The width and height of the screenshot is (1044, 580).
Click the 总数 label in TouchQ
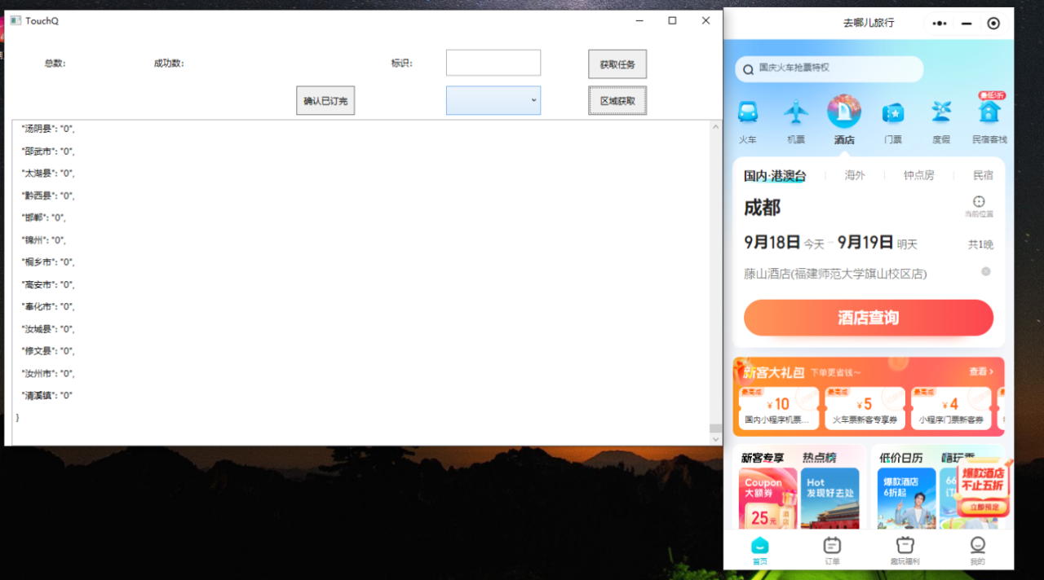[x=55, y=64]
